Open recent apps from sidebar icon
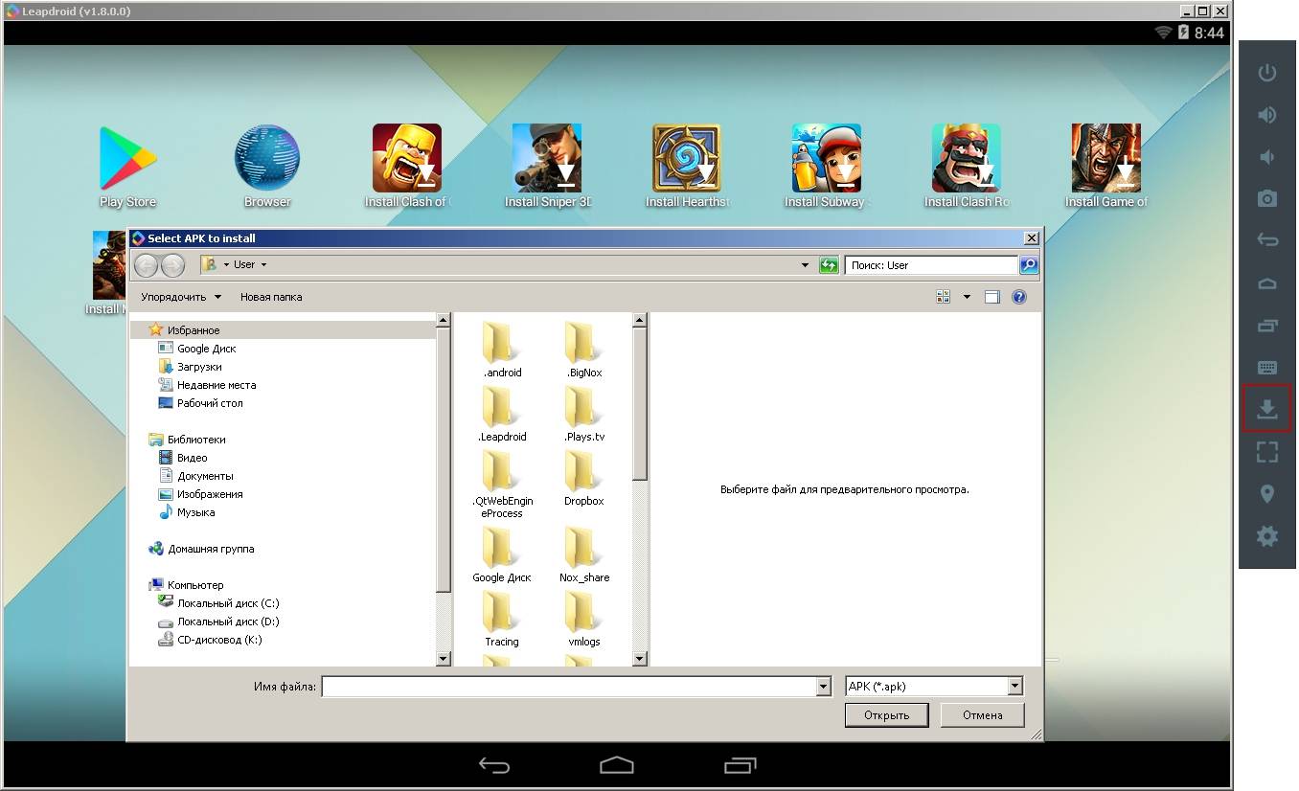 (1266, 326)
